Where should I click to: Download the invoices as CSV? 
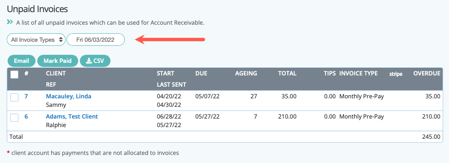tap(95, 61)
